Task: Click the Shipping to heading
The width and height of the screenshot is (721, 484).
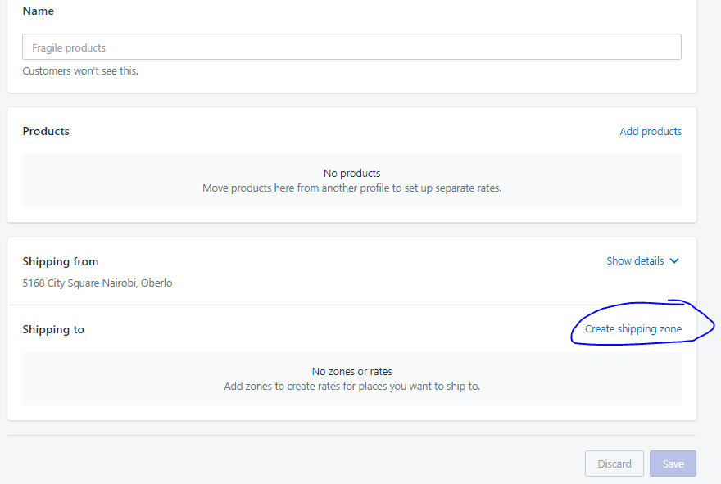Action: point(53,329)
